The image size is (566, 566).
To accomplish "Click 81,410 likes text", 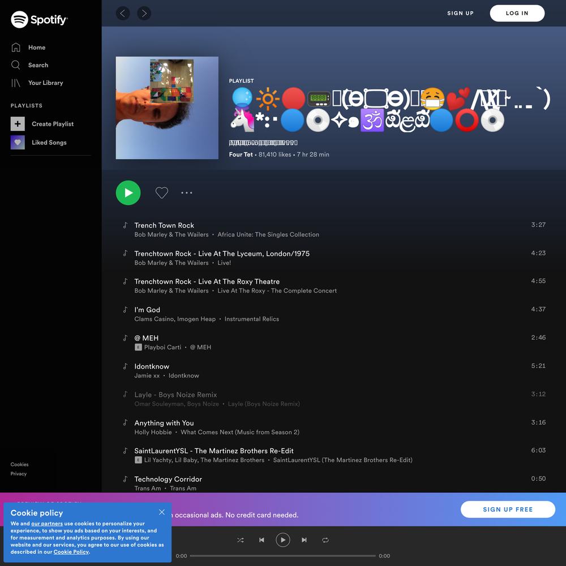I will pyautogui.click(x=275, y=155).
